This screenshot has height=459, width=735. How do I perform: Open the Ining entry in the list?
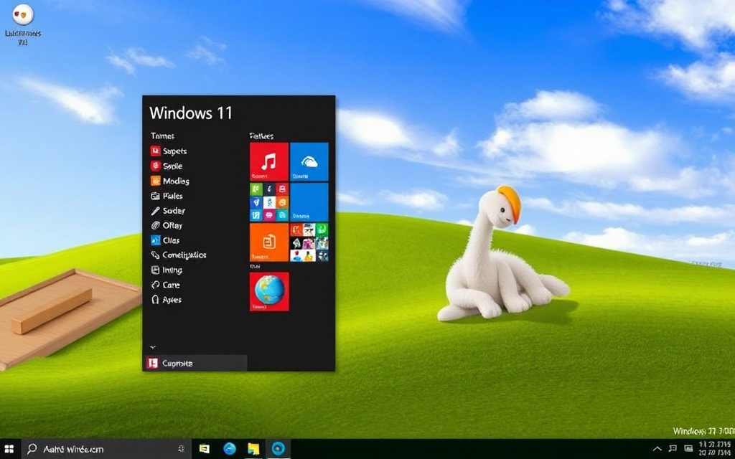167,270
